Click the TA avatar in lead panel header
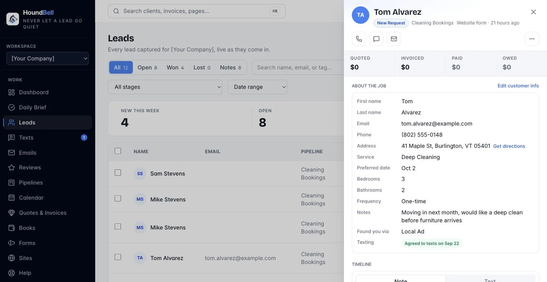547x282 pixels. tap(361, 15)
